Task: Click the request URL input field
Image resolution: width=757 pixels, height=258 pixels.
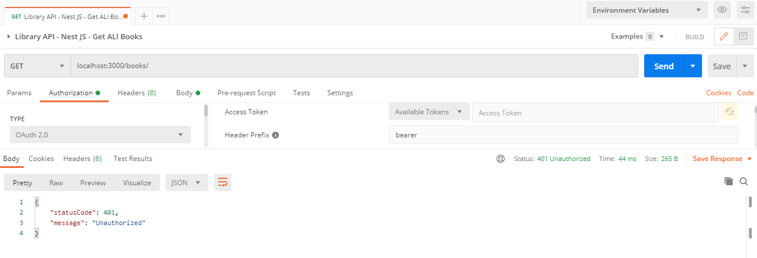Action: click(x=353, y=66)
